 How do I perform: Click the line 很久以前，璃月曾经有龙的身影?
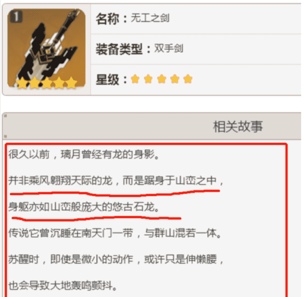pos(84,154)
